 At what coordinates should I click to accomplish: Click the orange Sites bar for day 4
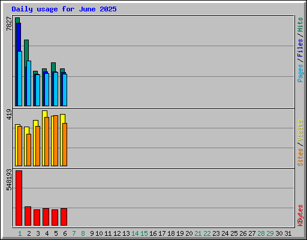click(47, 142)
